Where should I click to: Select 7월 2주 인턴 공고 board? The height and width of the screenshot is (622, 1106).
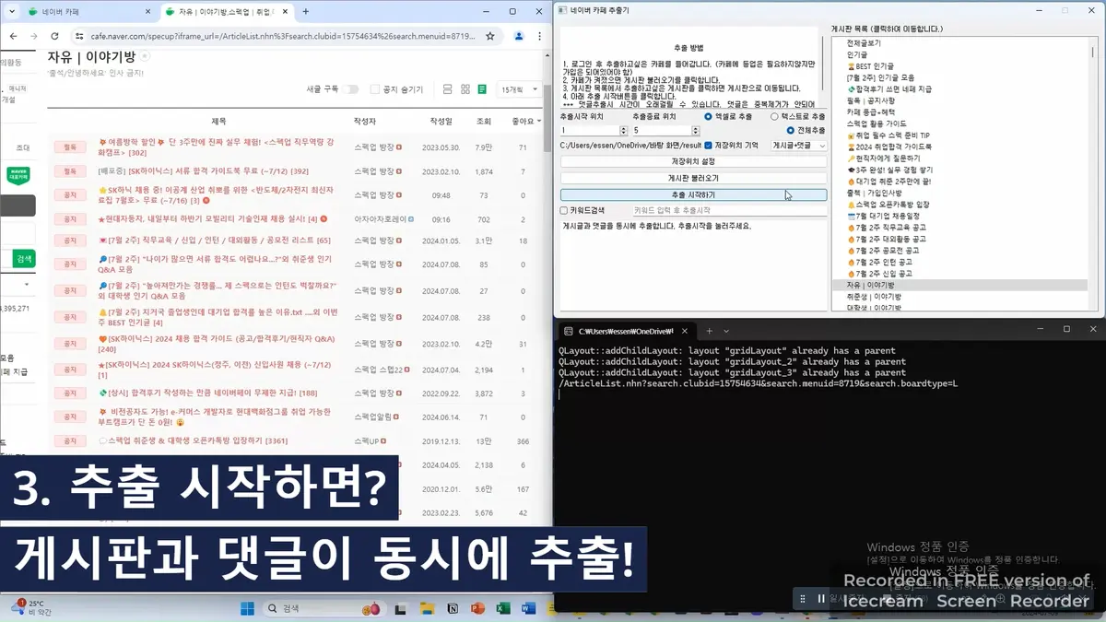pos(879,262)
